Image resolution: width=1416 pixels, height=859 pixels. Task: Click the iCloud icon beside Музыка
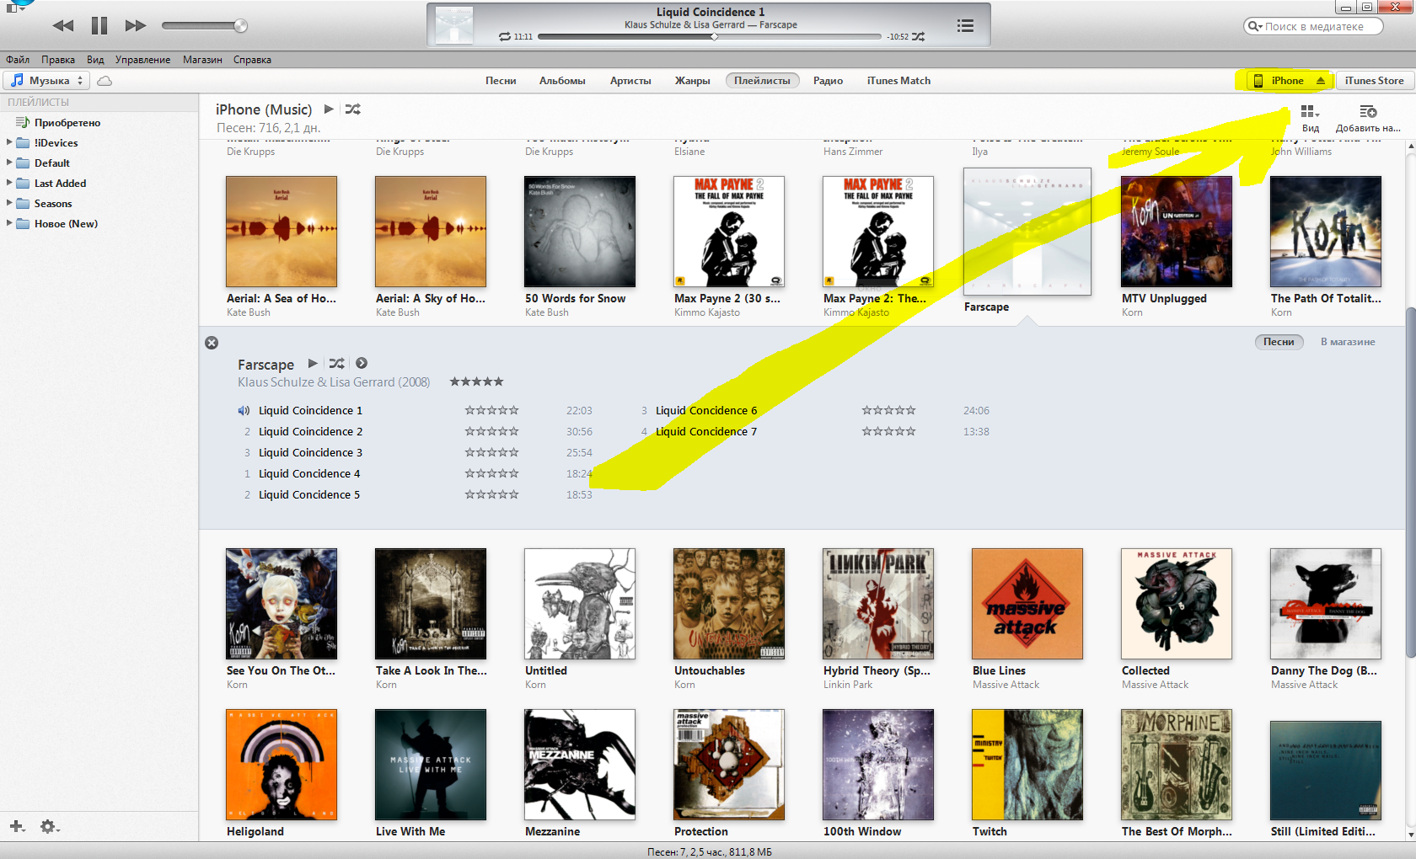click(x=105, y=81)
